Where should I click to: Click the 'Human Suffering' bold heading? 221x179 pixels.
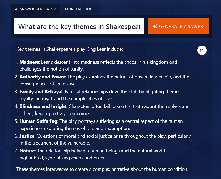[39, 121]
